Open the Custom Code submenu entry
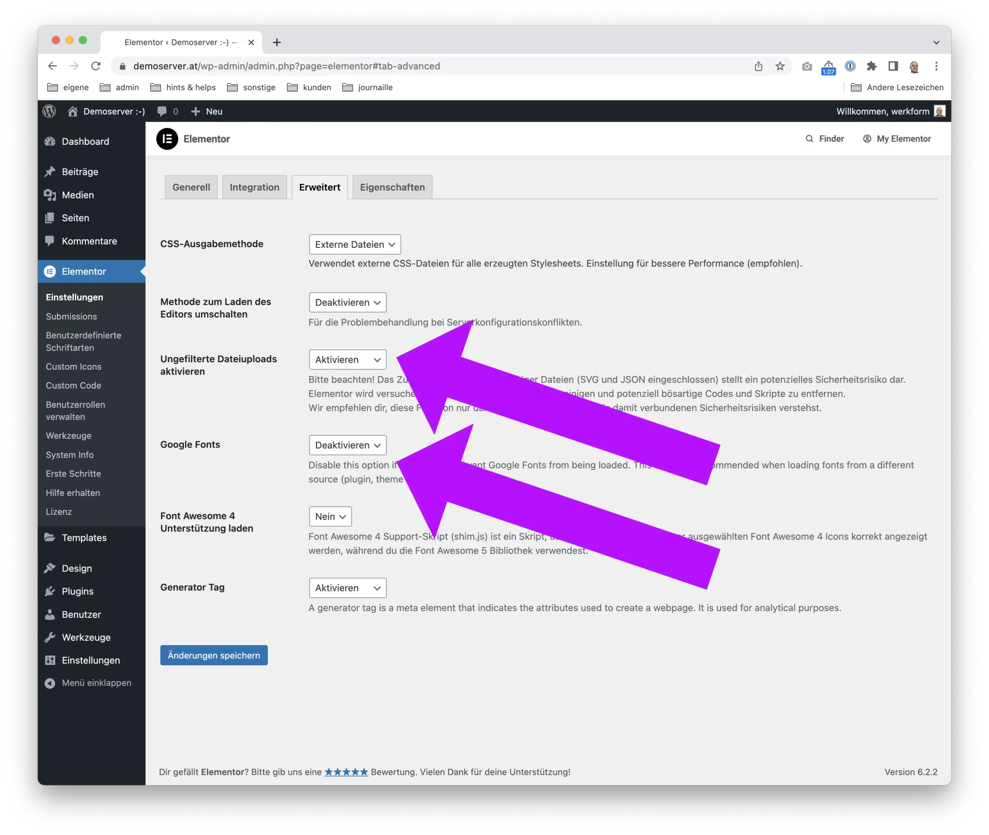This screenshot has width=989, height=835. coord(73,386)
